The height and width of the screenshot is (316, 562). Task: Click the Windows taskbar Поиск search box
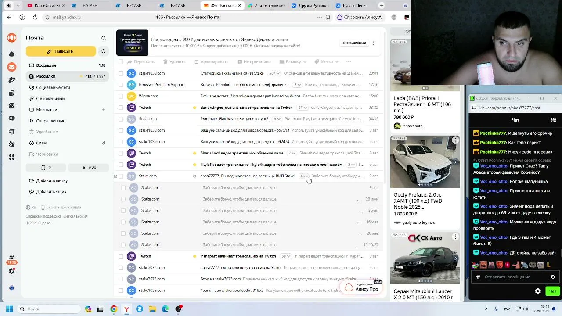[x=48, y=309]
